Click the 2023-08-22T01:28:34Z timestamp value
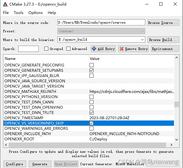The height and width of the screenshot is (168, 183). (109, 118)
